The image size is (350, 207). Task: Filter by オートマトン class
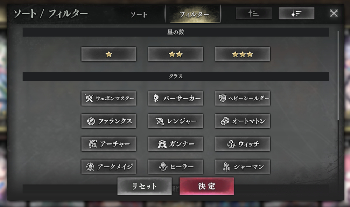(243, 121)
